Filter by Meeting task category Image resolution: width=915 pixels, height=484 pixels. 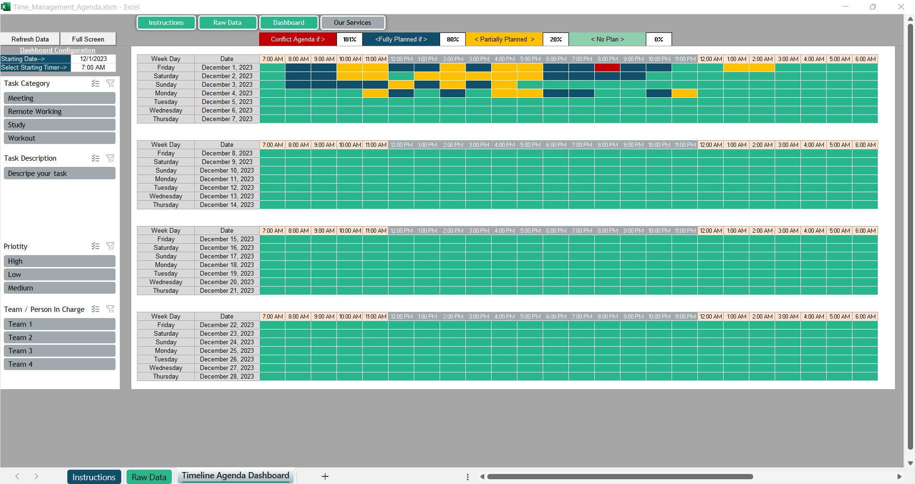pos(60,98)
